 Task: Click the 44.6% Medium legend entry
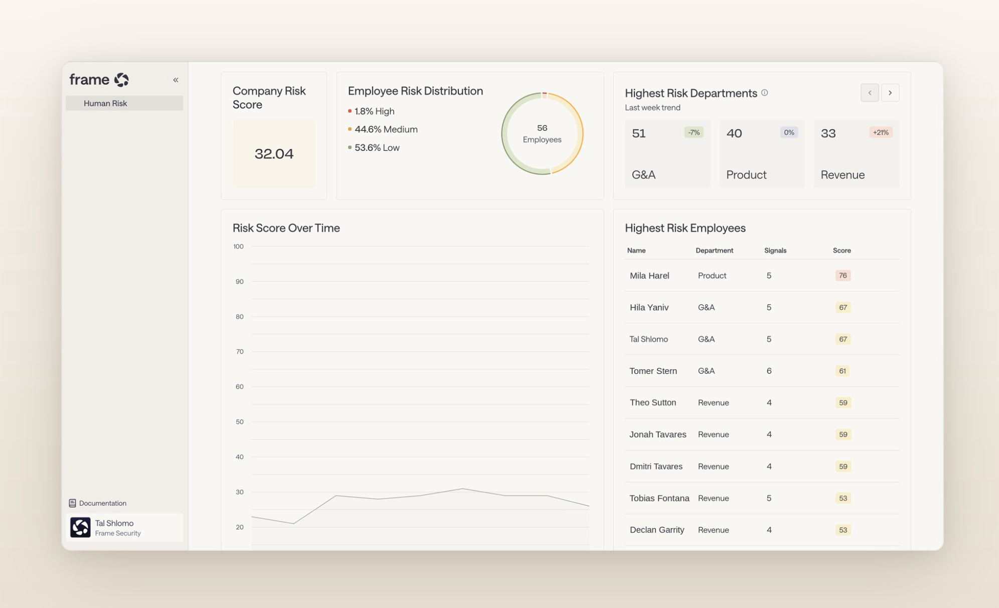(x=383, y=129)
